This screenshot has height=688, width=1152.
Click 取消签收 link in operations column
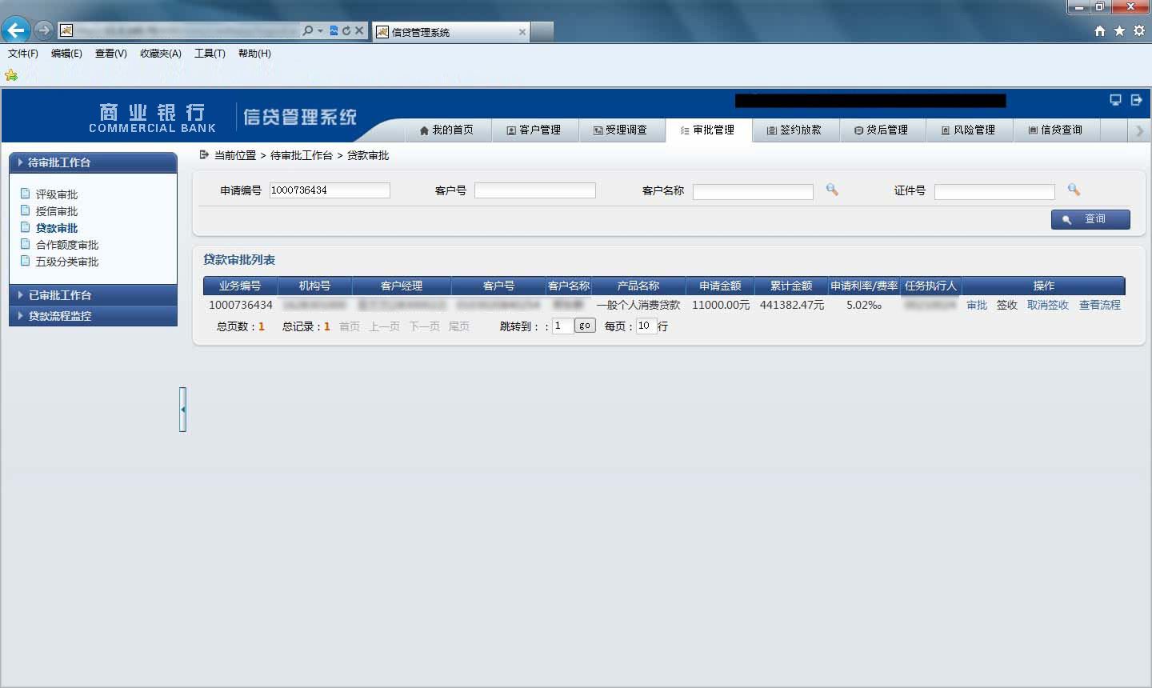[x=1048, y=305]
